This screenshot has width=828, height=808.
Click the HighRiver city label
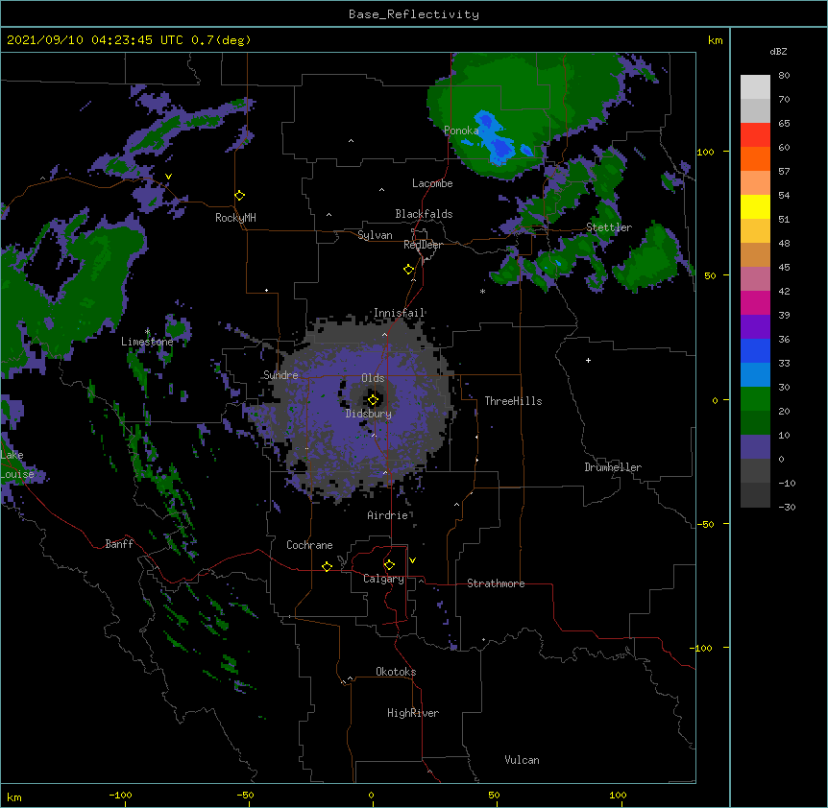click(x=413, y=713)
